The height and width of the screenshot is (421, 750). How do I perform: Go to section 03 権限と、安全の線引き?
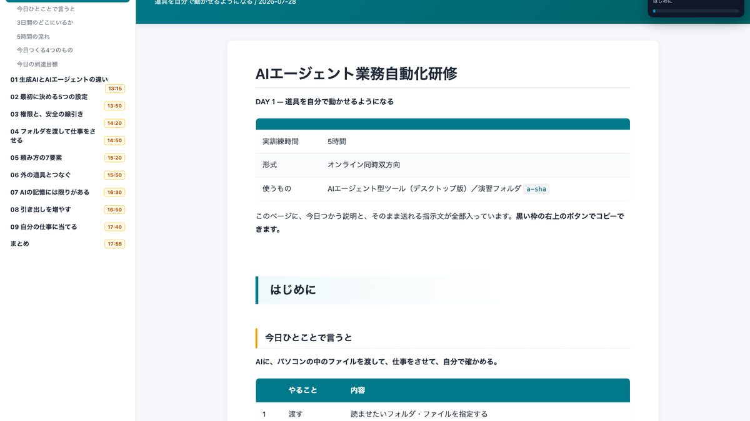point(47,114)
